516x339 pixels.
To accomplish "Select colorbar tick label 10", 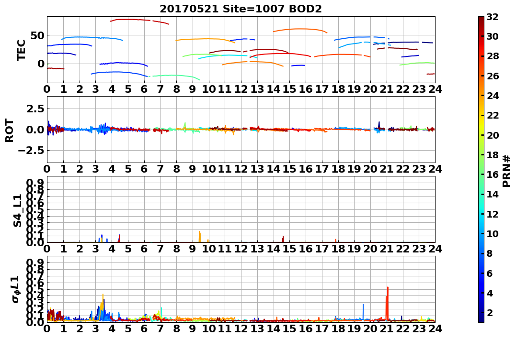I will pyautogui.click(x=493, y=233).
